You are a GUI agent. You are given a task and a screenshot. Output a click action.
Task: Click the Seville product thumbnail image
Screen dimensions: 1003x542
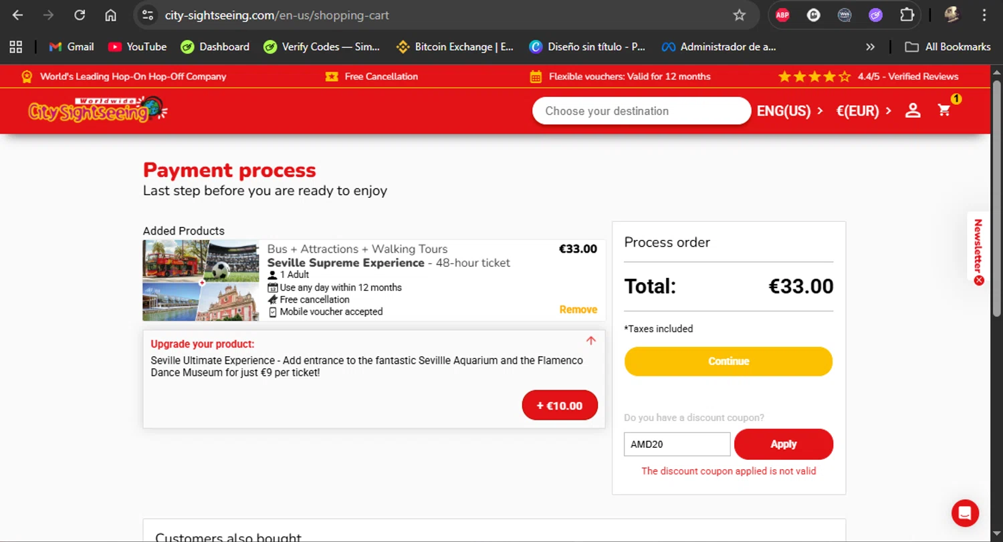pyautogui.click(x=201, y=281)
